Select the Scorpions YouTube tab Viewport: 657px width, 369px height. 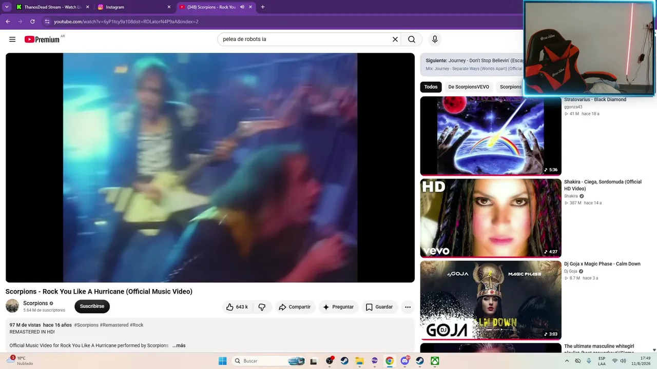click(x=215, y=7)
